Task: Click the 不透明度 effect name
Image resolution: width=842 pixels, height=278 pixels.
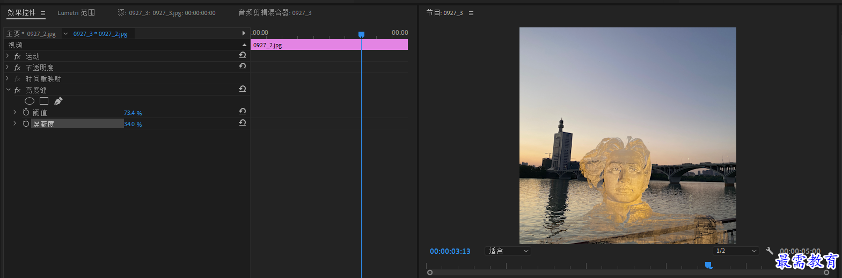Action: tap(40, 68)
